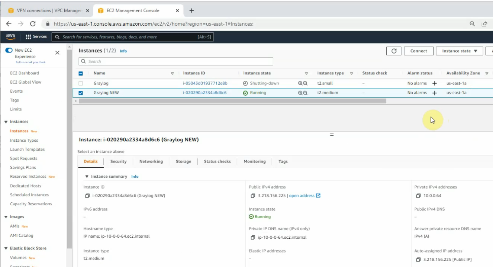The image size is (493, 267).
Task: Add an alarm for Graylog NEW instance
Action: pyautogui.click(x=434, y=93)
